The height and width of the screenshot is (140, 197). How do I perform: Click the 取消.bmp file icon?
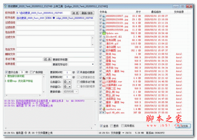click(104, 54)
